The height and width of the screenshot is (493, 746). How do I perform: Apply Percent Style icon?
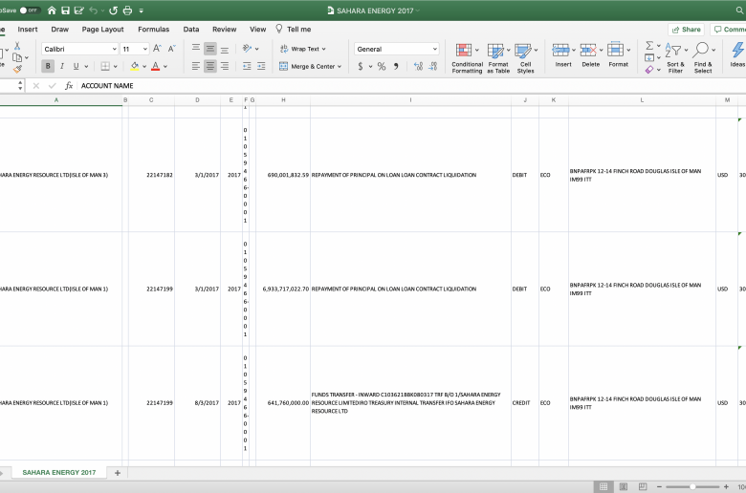(x=382, y=67)
